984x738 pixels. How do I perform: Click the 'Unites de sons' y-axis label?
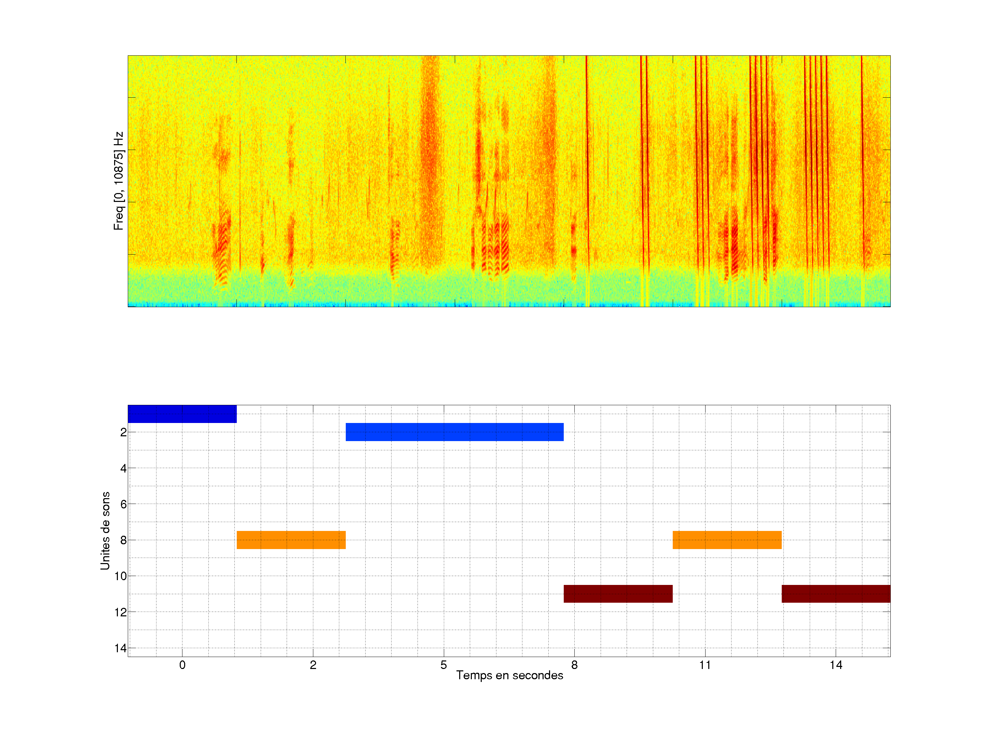click(x=105, y=531)
